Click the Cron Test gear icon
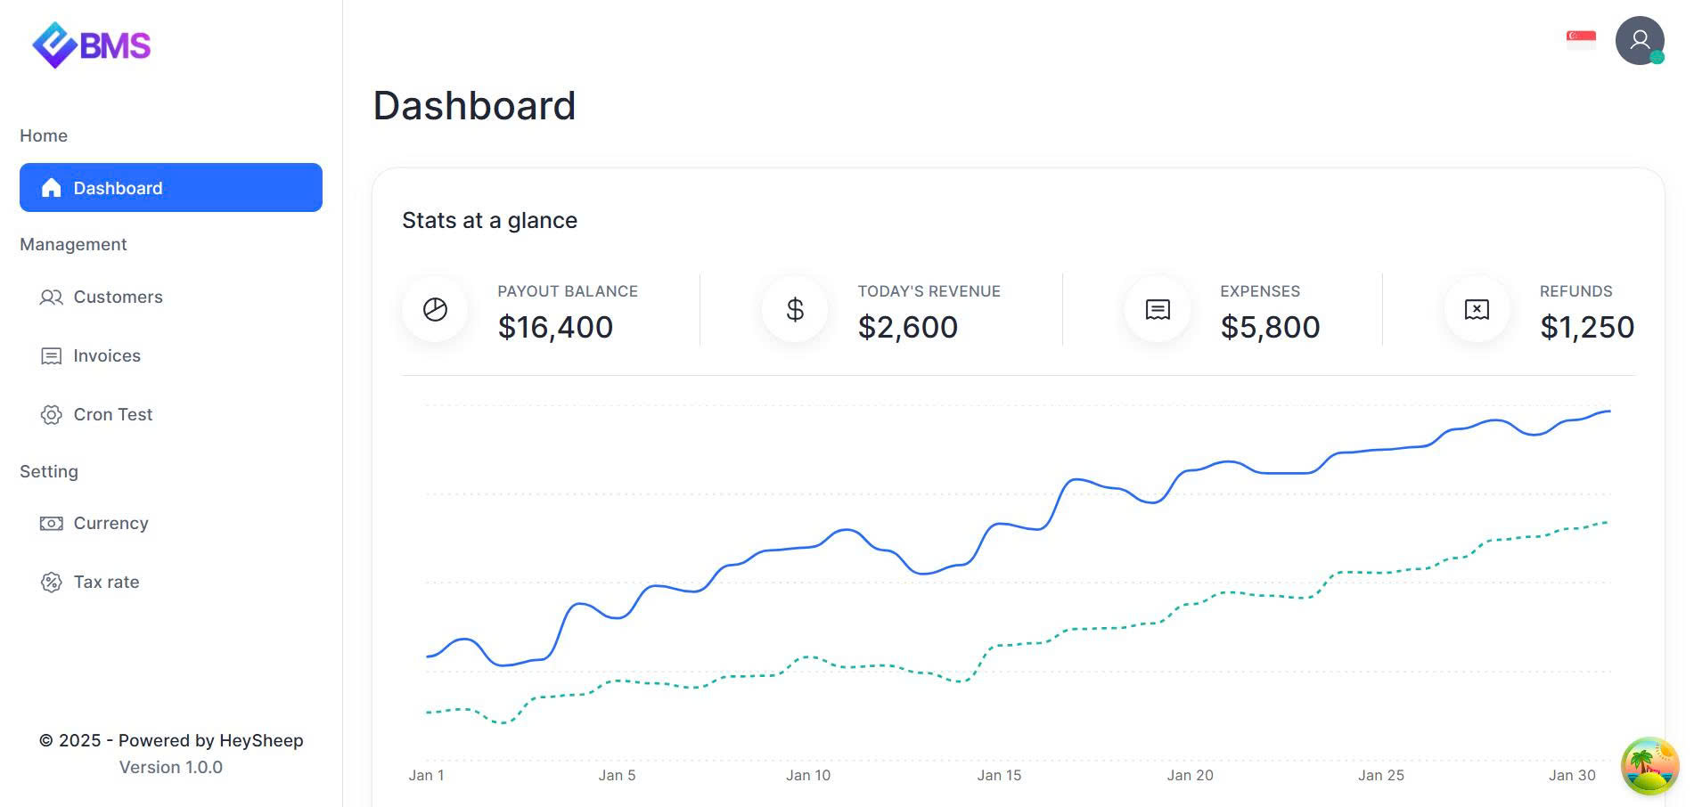This screenshot has width=1694, height=807. (x=52, y=415)
